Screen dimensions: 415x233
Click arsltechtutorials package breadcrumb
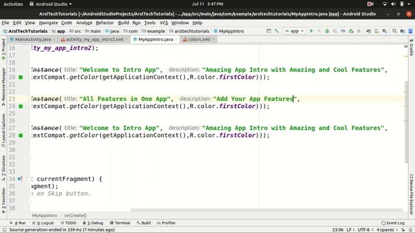[x=189, y=31]
